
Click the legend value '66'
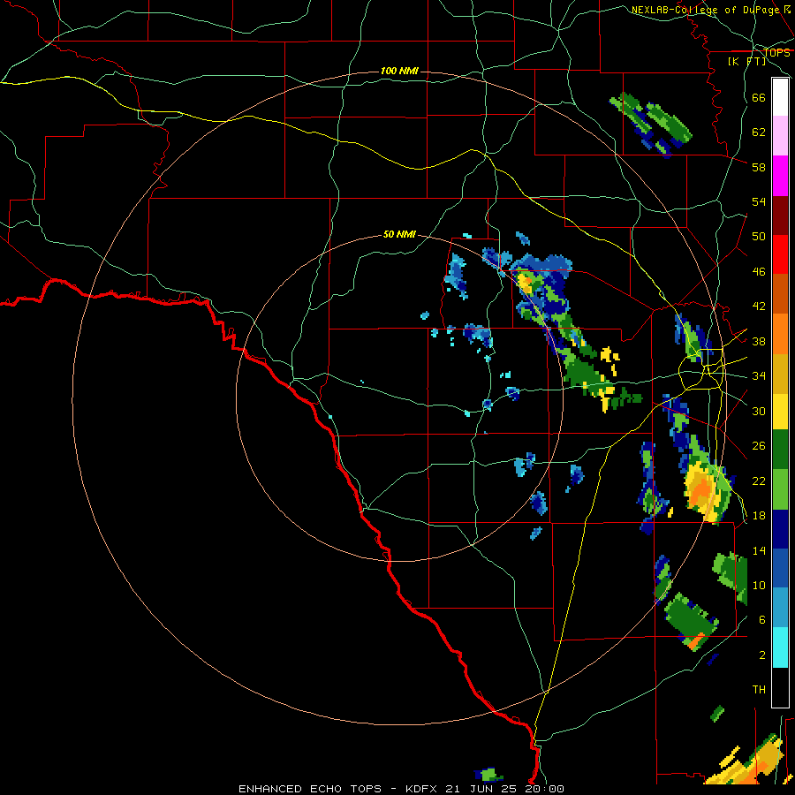coord(759,97)
